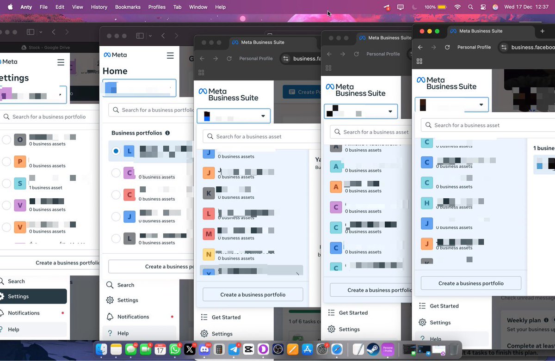Open portfolio dropdown under Home heading

[140, 88]
